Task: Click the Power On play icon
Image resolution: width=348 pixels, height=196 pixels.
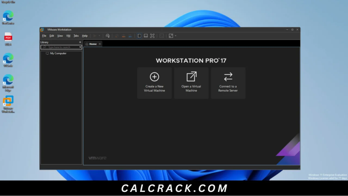Action: (x=95, y=36)
